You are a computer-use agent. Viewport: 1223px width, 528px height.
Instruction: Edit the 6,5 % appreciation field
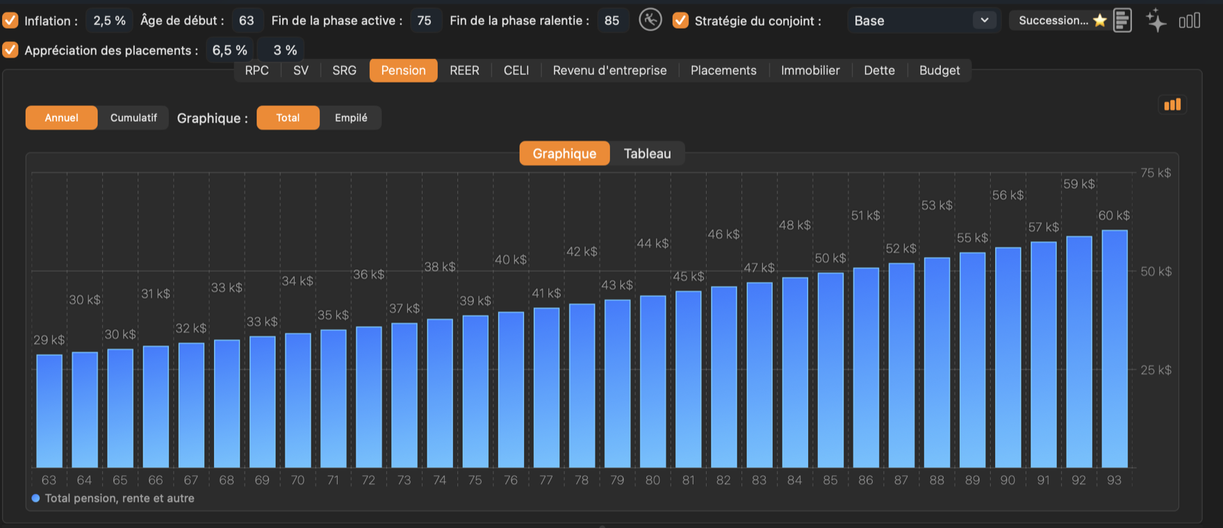point(230,50)
